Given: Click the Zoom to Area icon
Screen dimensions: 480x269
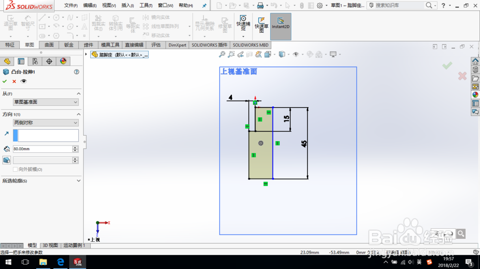Looking at the screenshot, I should pyautogui.click(x=231, y=55).
